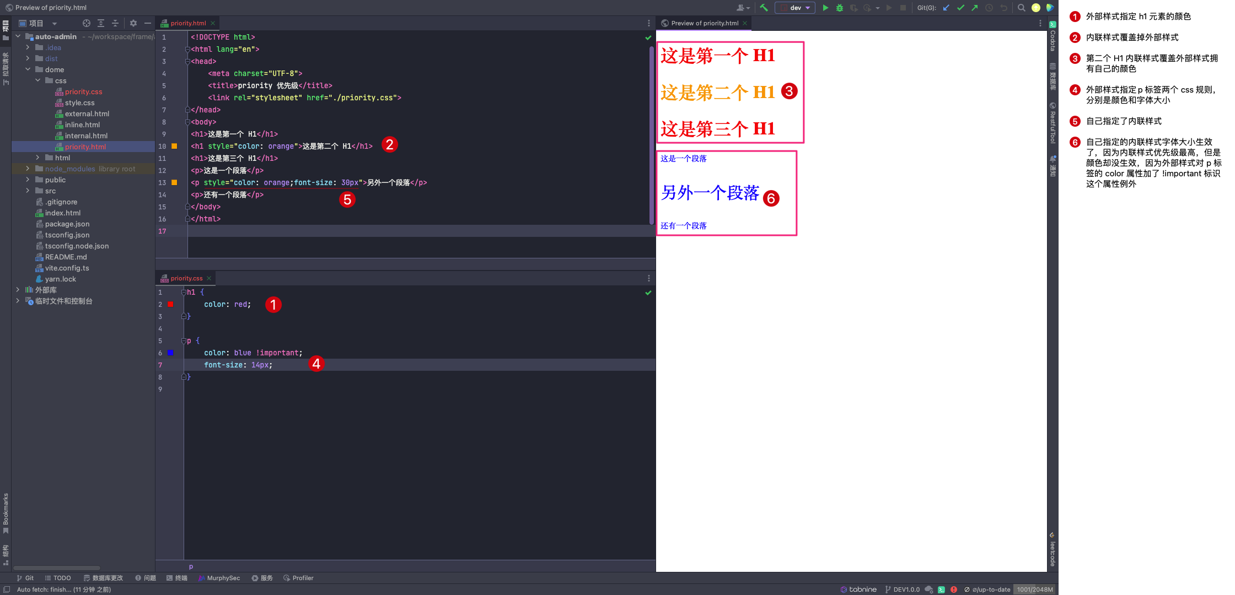Viewport: 1235px width, 595px height.
Task: Click the build project hammer icon
Action: (x=764, y=8)
